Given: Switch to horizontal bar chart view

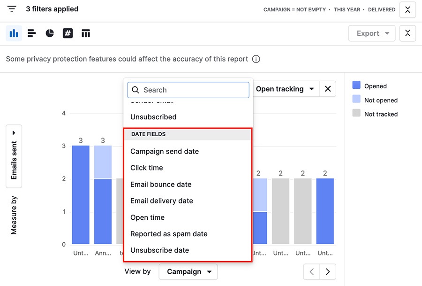Looking at the screenshot, I should point(32,33).
